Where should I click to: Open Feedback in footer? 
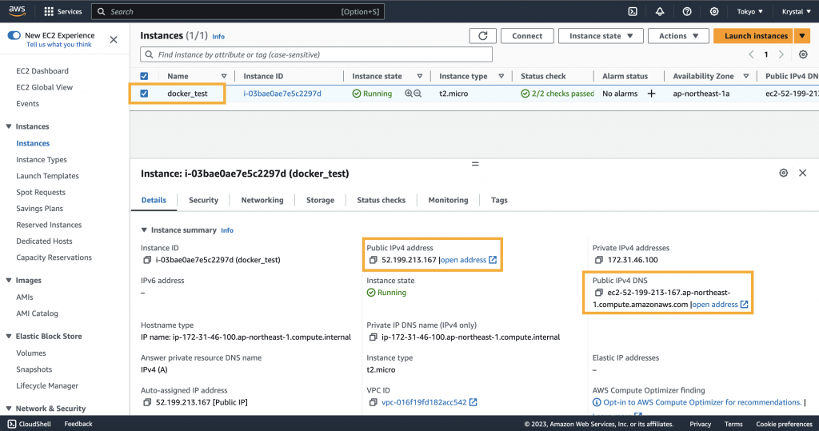pyautogui.click(x=78, y=424)
